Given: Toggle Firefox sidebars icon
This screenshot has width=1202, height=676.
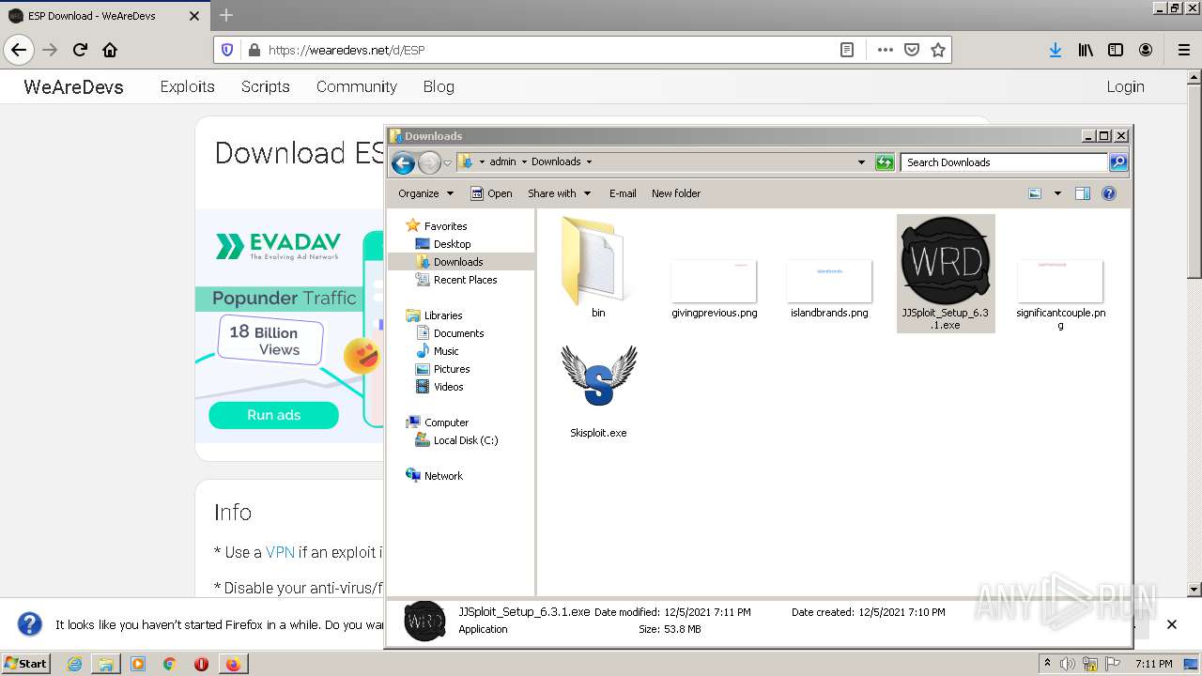Looking at the screenshot, I should 1116,50.
